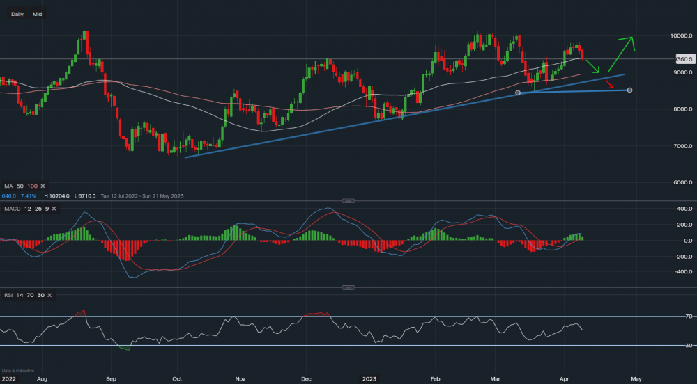Image resolution: width=697 pixels, height=384 pixels.
Task: Select the rising blue trendline
Action: point(348,127)
